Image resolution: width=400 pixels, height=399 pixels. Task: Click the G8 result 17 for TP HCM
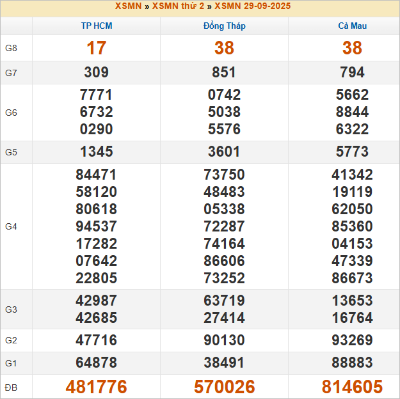96,49
